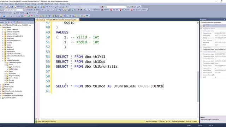Image resolution: width=226 pixels, height=127 pixels.
Task: Open the Window menu
Action: click(x=63, y=4)
